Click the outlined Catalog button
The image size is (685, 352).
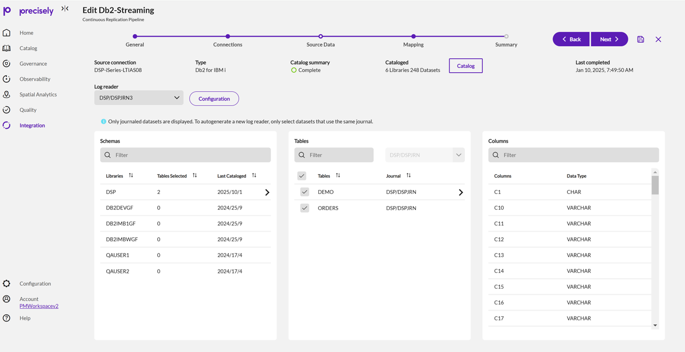point(466,66)
